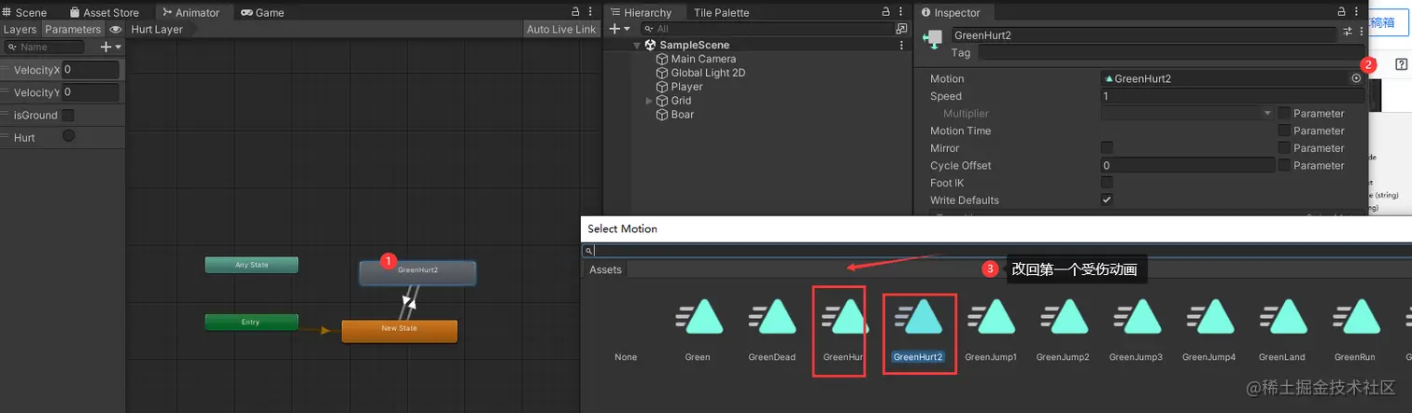Open SampleScene row context menu dots
1412x413 pixels.
[x=900, y=45]
